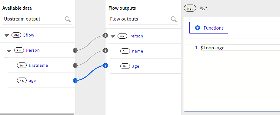Viewport: 280px width, 115px height.
Task: Select the blue connector node on upstream age
Action: click(75, 81)
